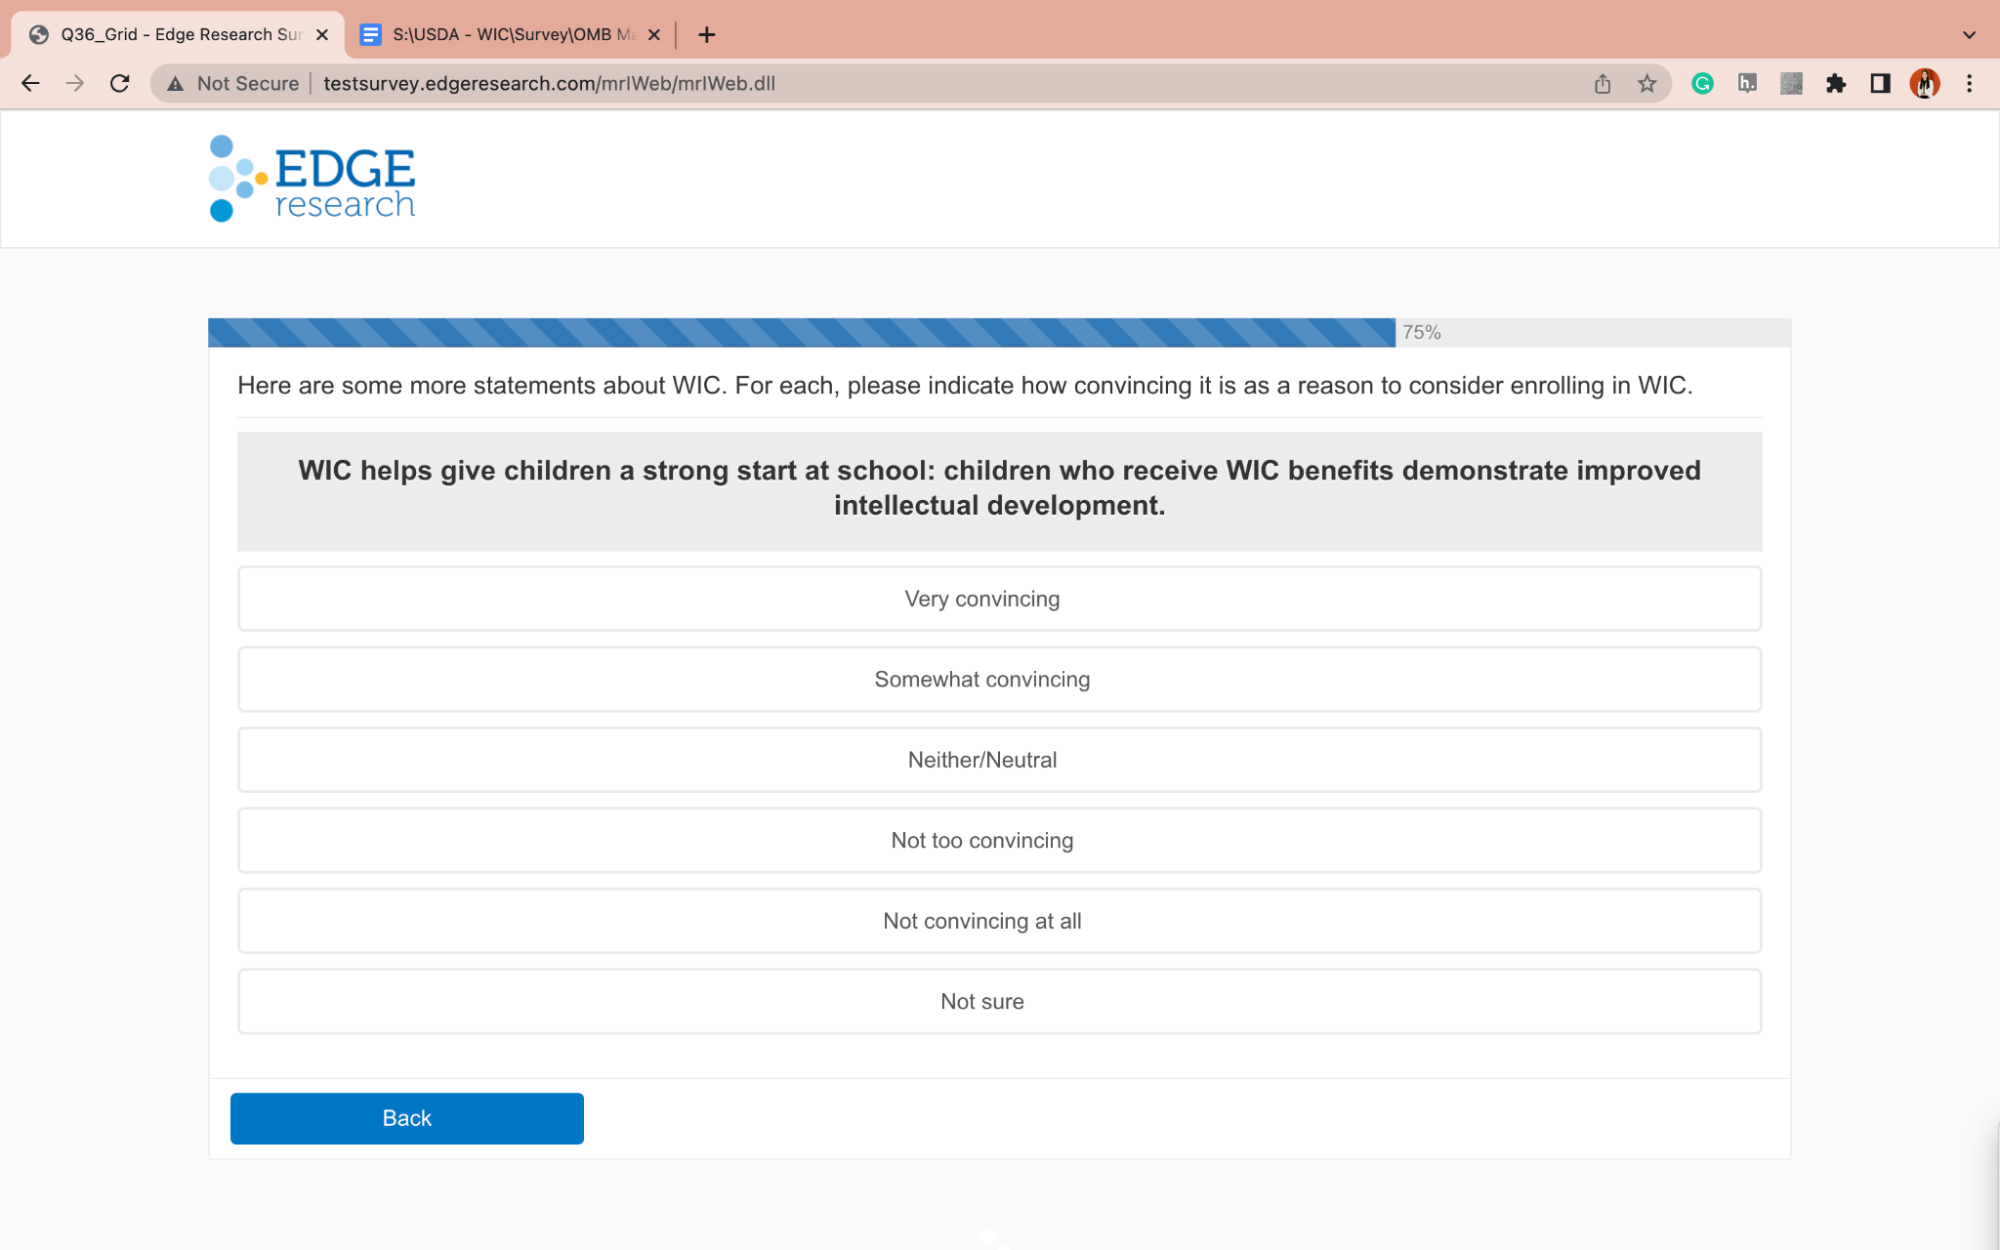
Task: Open the Chrome three-dot menu
Action: (x=1970, y=84)
